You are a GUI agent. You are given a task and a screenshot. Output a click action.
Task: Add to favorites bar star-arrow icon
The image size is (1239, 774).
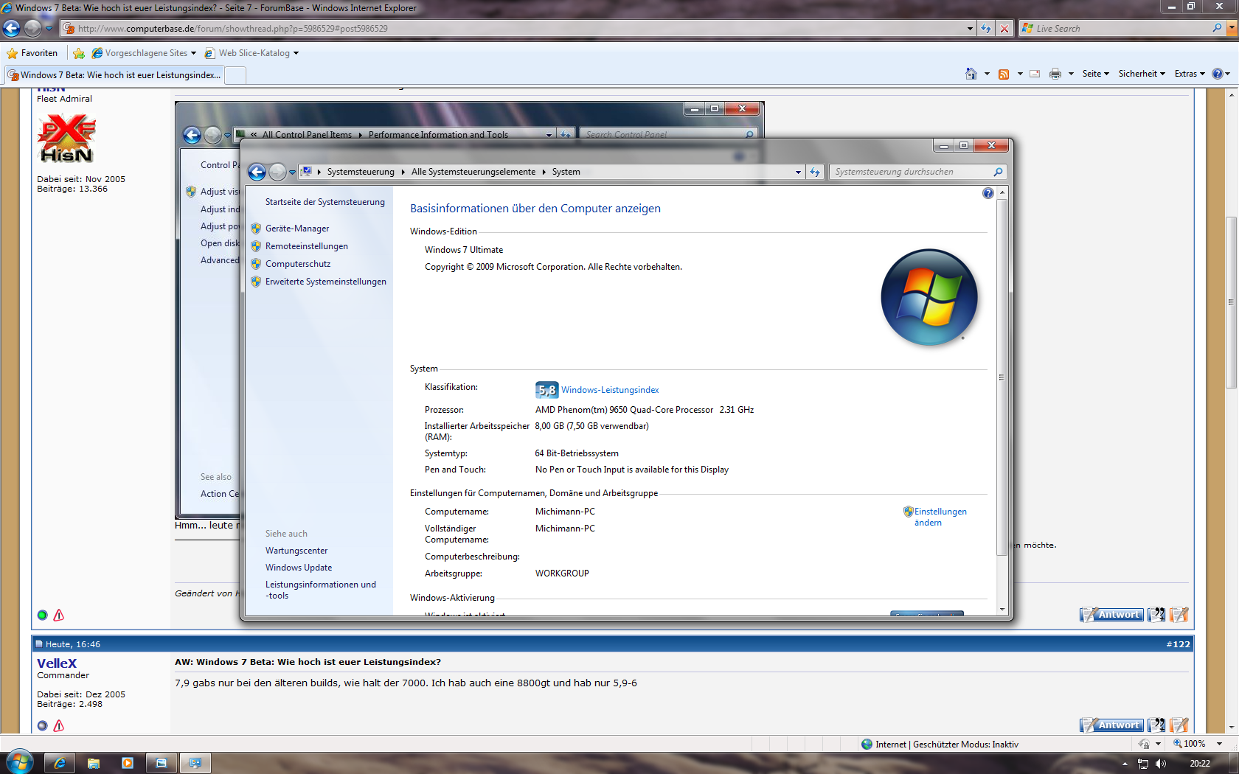click(x=79, y=53)
